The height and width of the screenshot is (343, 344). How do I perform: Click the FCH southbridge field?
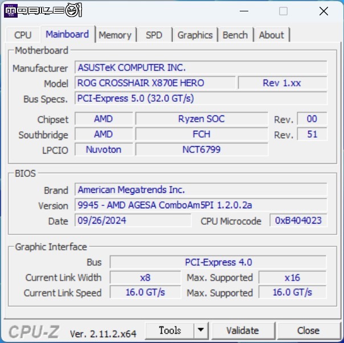click(202, 134)
